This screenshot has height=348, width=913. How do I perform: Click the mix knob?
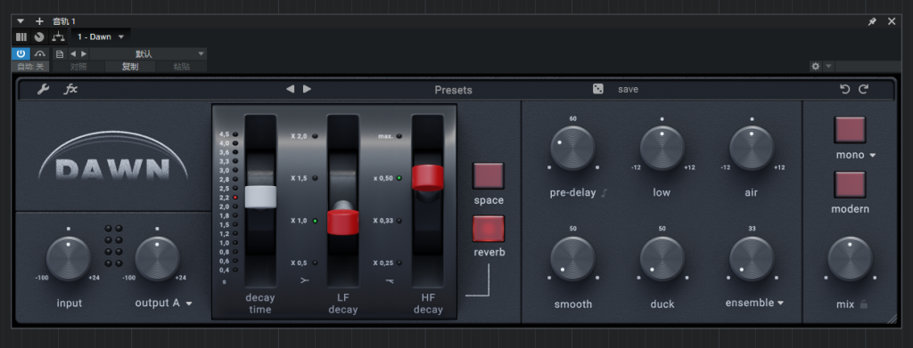point(850,258)
